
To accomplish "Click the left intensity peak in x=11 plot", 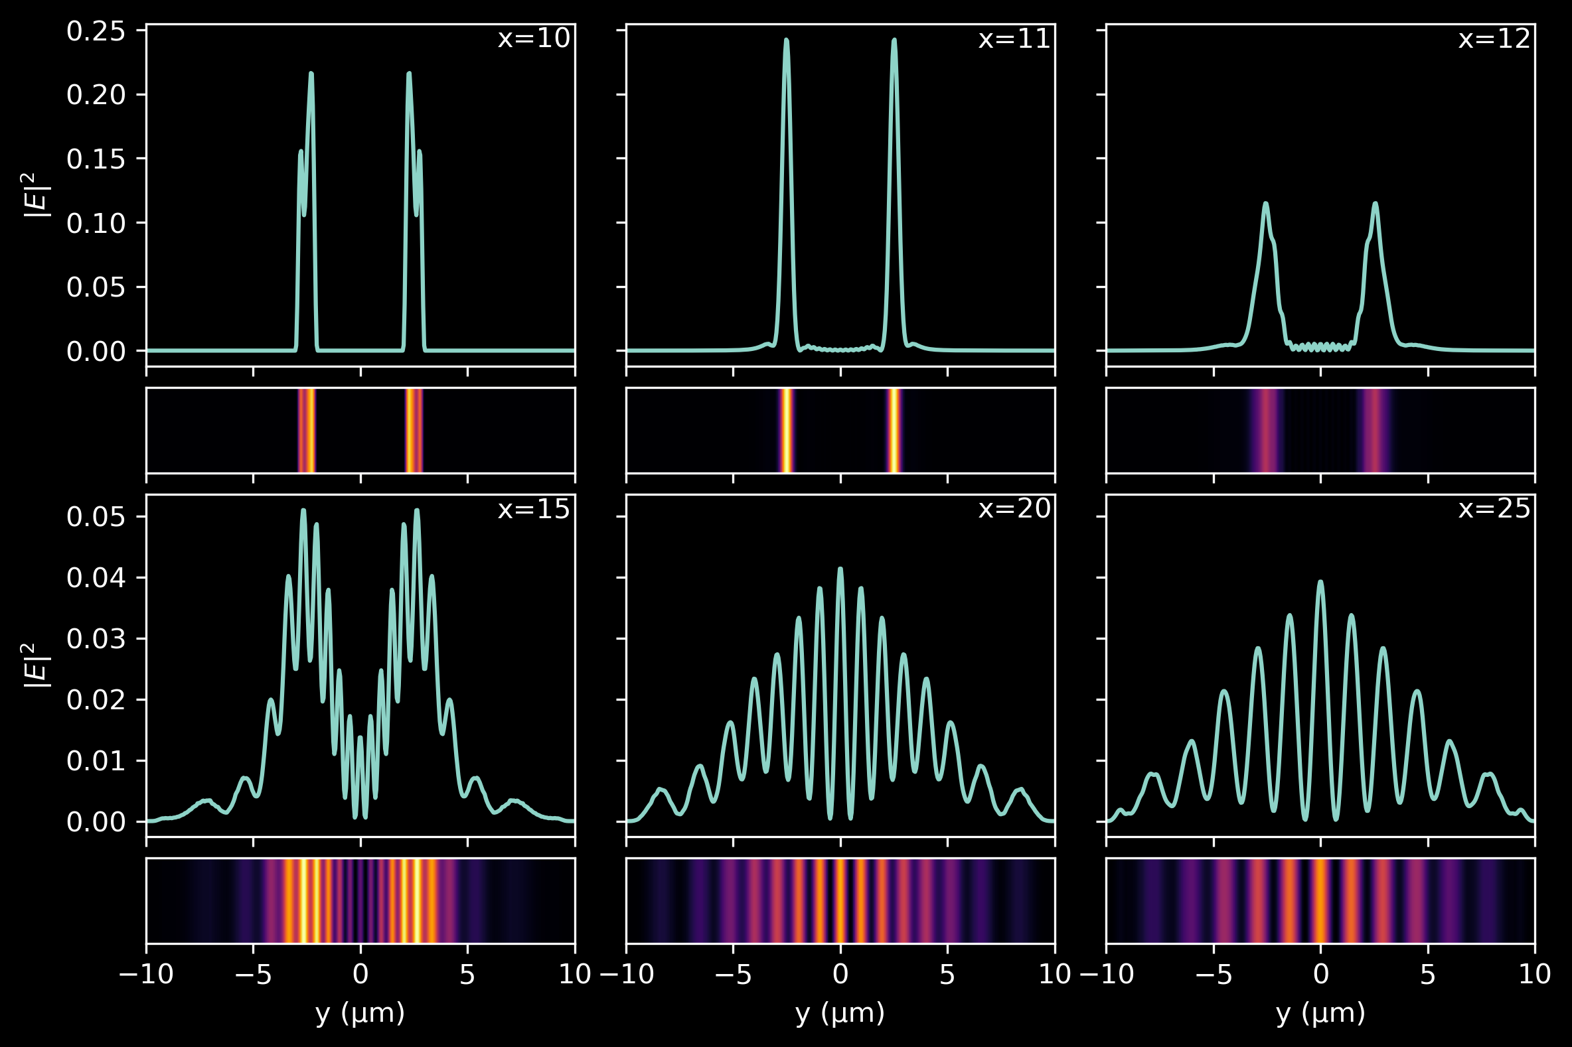I will click(787, 41).
